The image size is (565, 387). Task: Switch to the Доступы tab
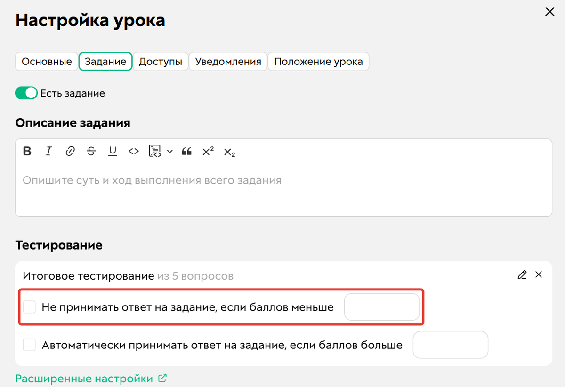161,62
